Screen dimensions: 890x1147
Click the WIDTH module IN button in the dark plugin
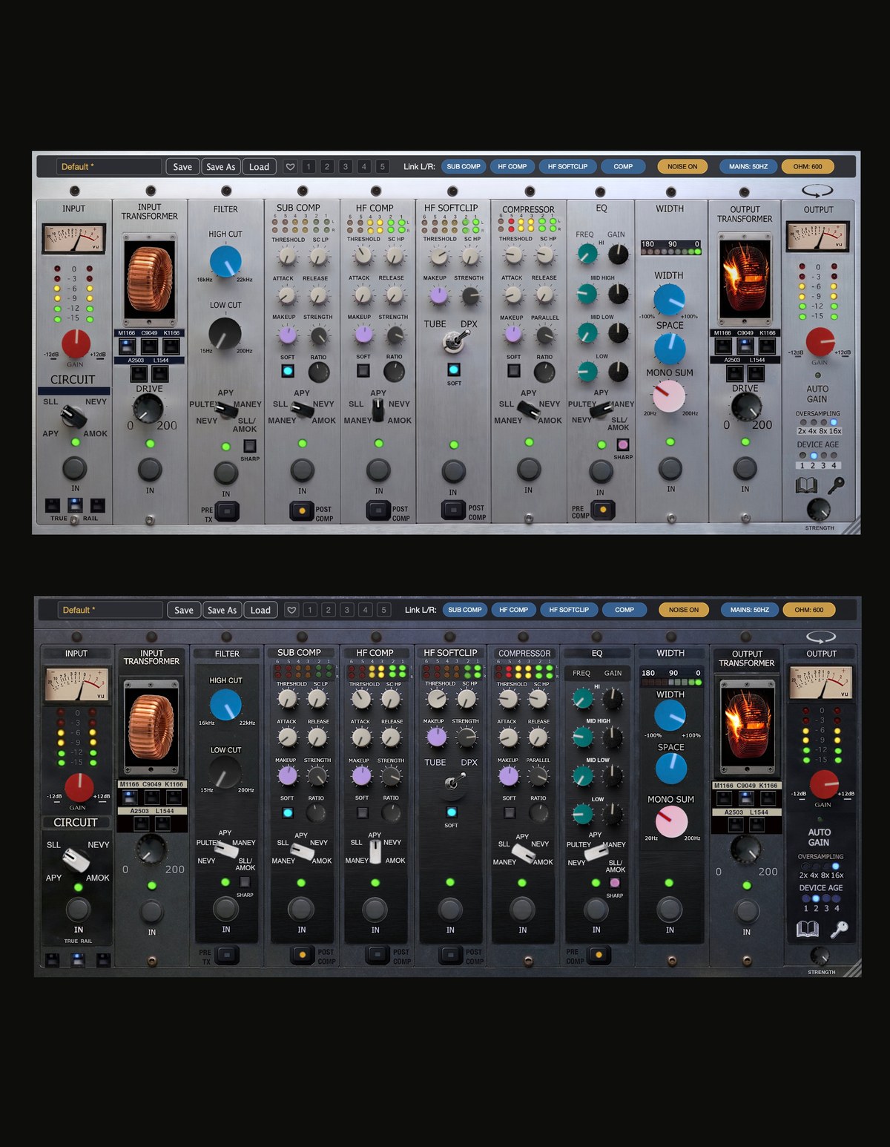coord(670,909)
